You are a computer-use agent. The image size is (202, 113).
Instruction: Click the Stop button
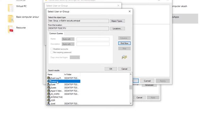(x=124, y=49)
